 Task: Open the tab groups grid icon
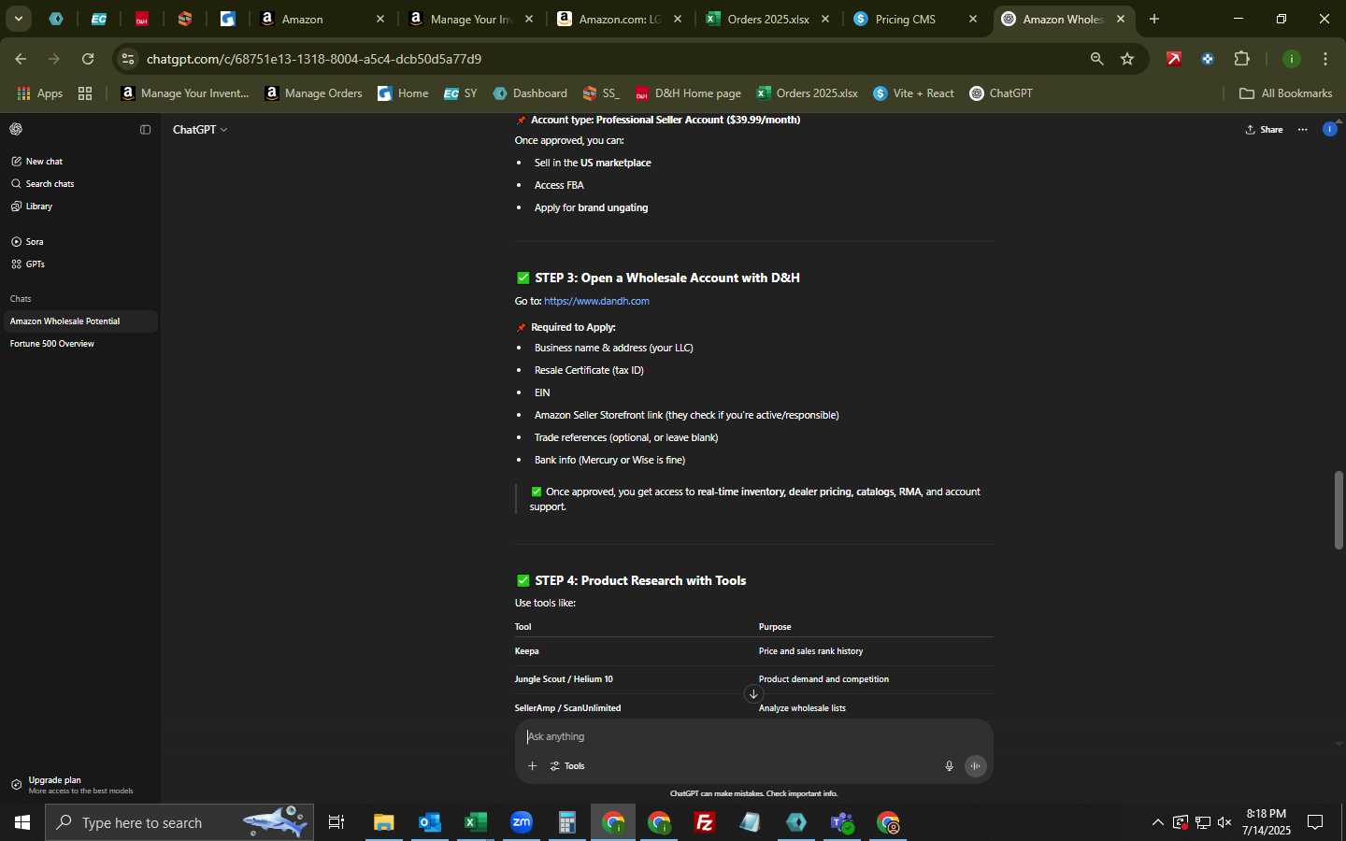pyautogui.click(x=85, y=93)
